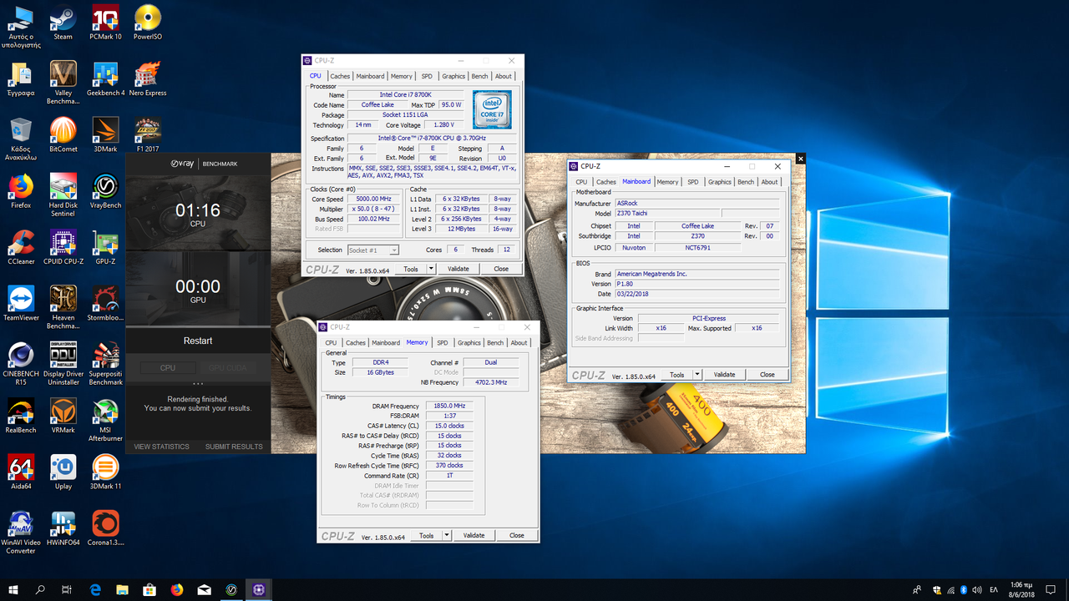Image resolution: width=1069 pixels, height=601 pixels.
Task: Select the Nero Express desktop icon
Action: pyautogui.click(x=148, y=78)
